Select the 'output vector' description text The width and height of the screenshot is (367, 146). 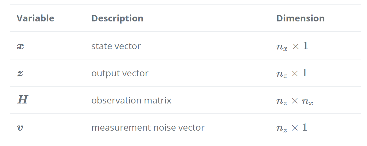click(120, 73)
